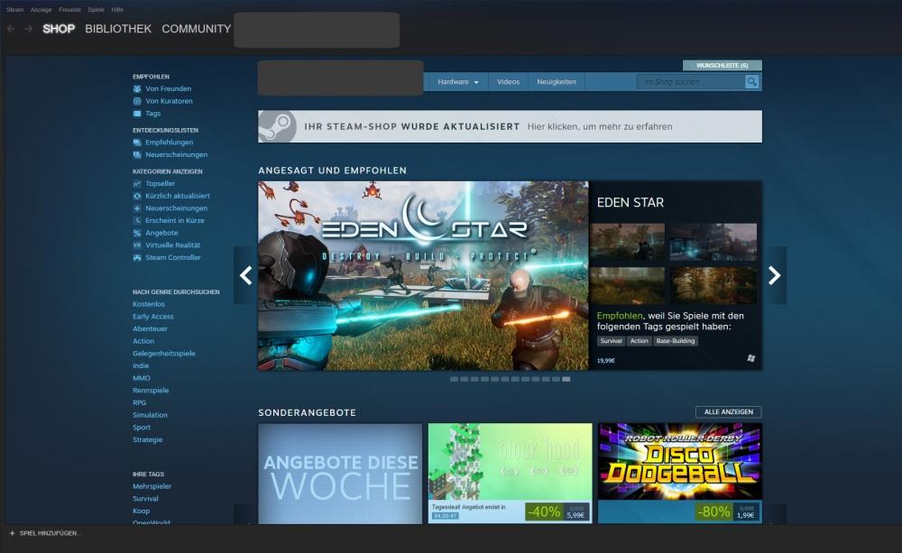
Task: Click the search magnifier icon in shop
Action: [x=752, y=82]
